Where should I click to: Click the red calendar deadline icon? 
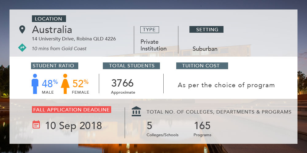coord(36,125)
